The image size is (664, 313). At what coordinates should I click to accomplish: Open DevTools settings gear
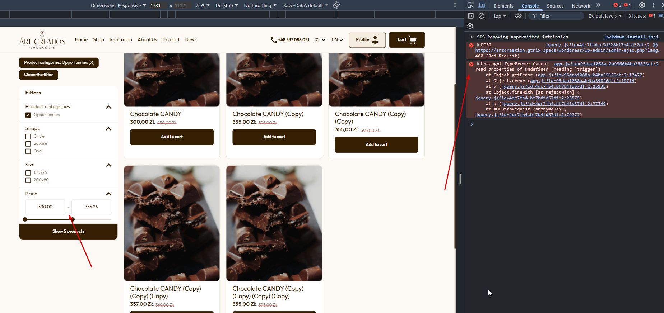point(642,5)
